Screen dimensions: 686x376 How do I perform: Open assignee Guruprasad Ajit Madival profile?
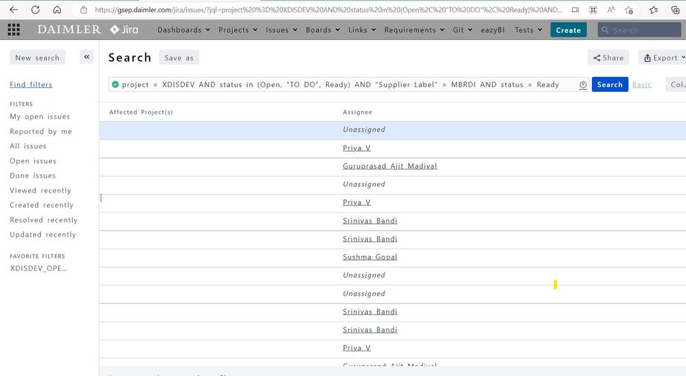click(390, 166)
